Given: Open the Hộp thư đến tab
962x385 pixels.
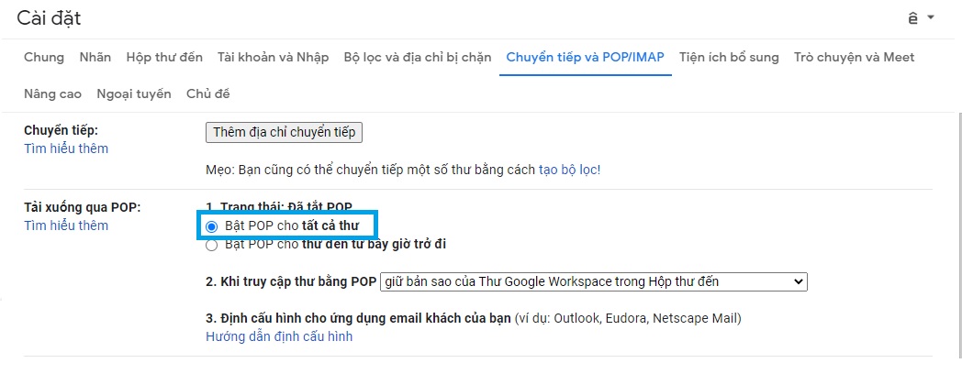Looking at the screenshot, I should pos(164,58).
